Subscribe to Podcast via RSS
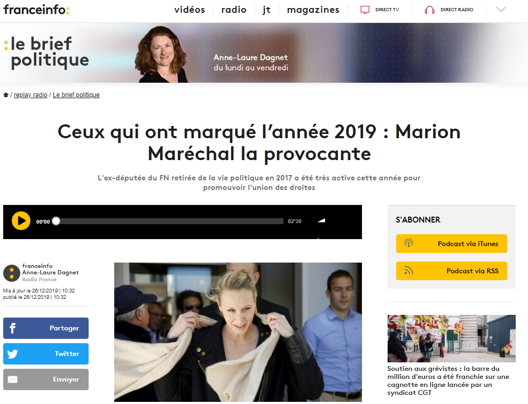This screenshot has height=404, width=528. (451, 271)
